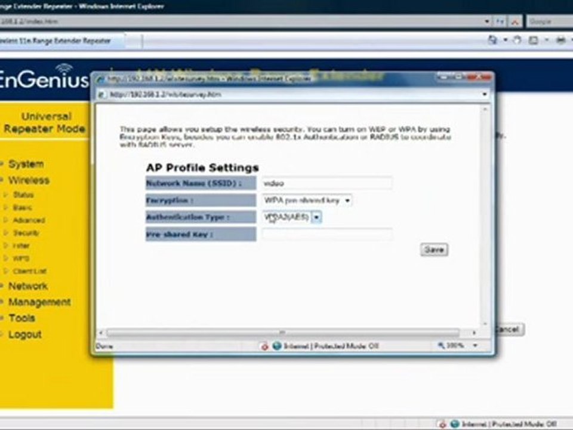Select Basic under Wireless
Image resolution: width=573 pixels, height=430 pixels.
click(22, 208)
